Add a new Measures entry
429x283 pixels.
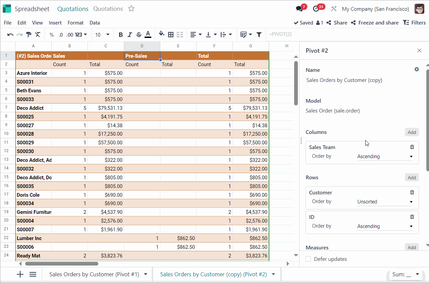[x=412, y=247]
